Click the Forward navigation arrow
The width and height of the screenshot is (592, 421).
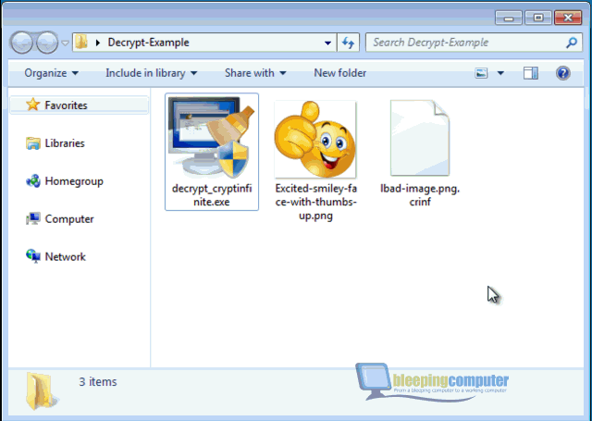pyautogui.click(x=45, y=43)
